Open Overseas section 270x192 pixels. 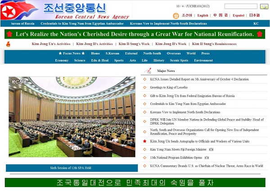point(174,54)
